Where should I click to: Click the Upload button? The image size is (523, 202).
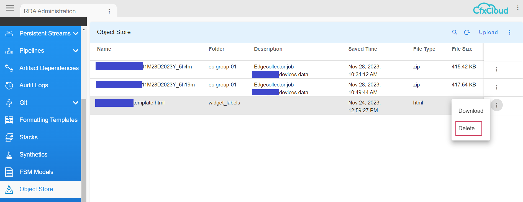[x=488, y=32]
